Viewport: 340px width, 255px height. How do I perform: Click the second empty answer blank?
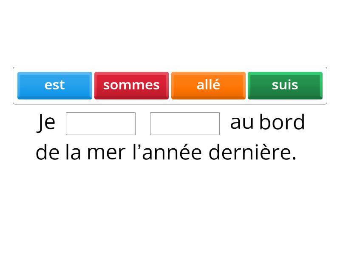[184, 123]
